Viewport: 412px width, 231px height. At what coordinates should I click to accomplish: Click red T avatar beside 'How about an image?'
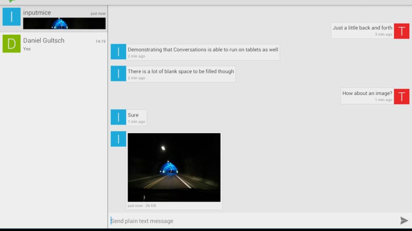(x=401, y=96)
